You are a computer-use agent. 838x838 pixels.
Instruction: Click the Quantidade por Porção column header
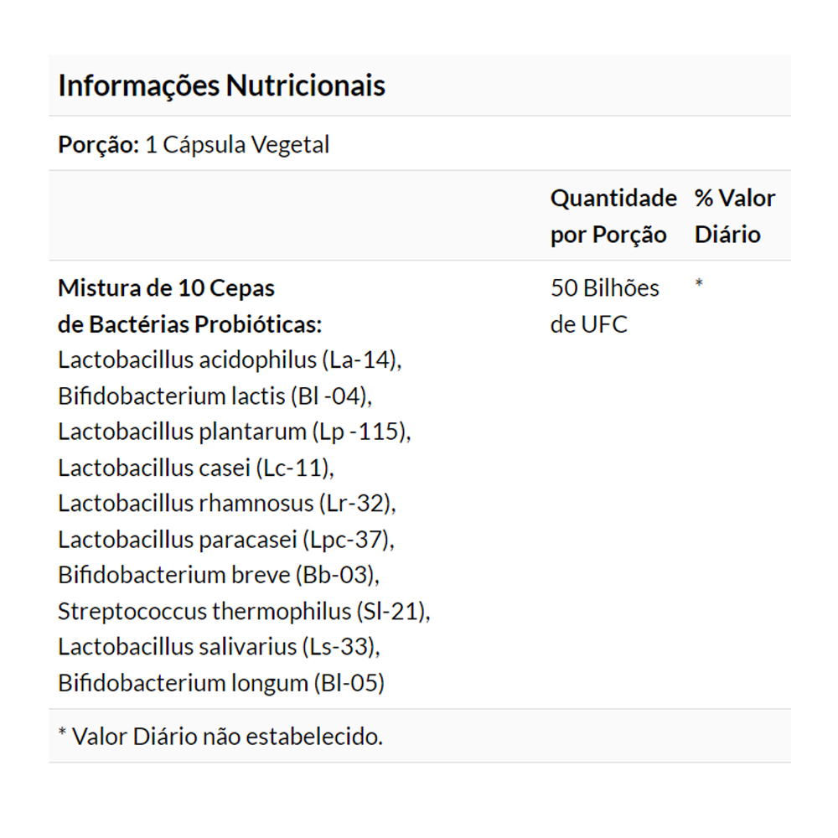(613, 216)
